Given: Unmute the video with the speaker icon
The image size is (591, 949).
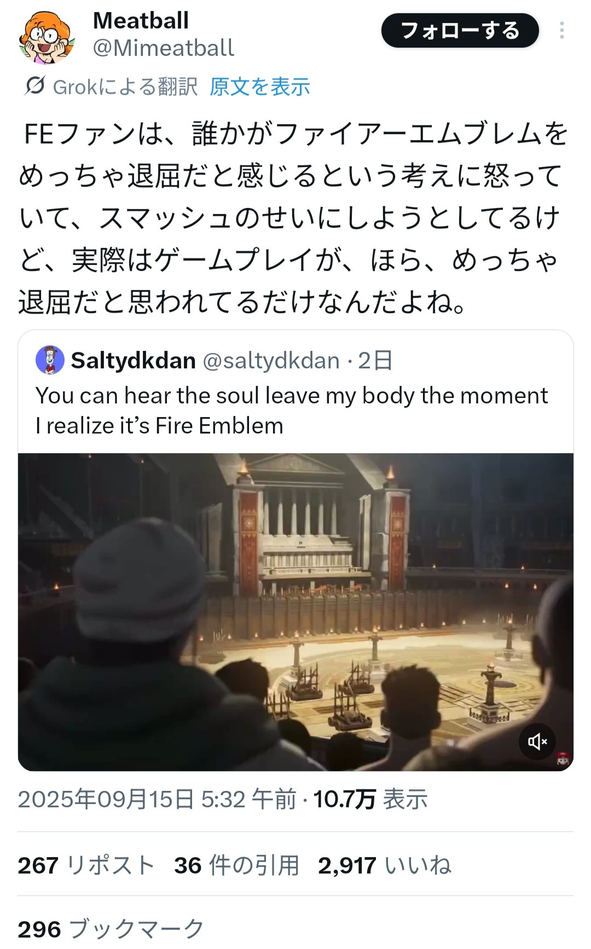Looking at the screenshot, I should [x=537, y=741].
